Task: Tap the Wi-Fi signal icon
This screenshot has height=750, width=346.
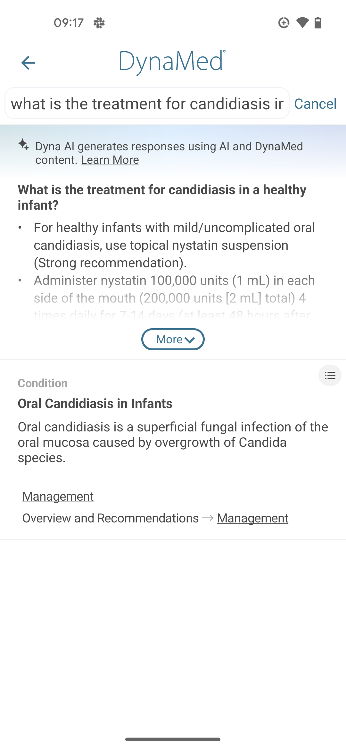Action: [x=302, y=23]
